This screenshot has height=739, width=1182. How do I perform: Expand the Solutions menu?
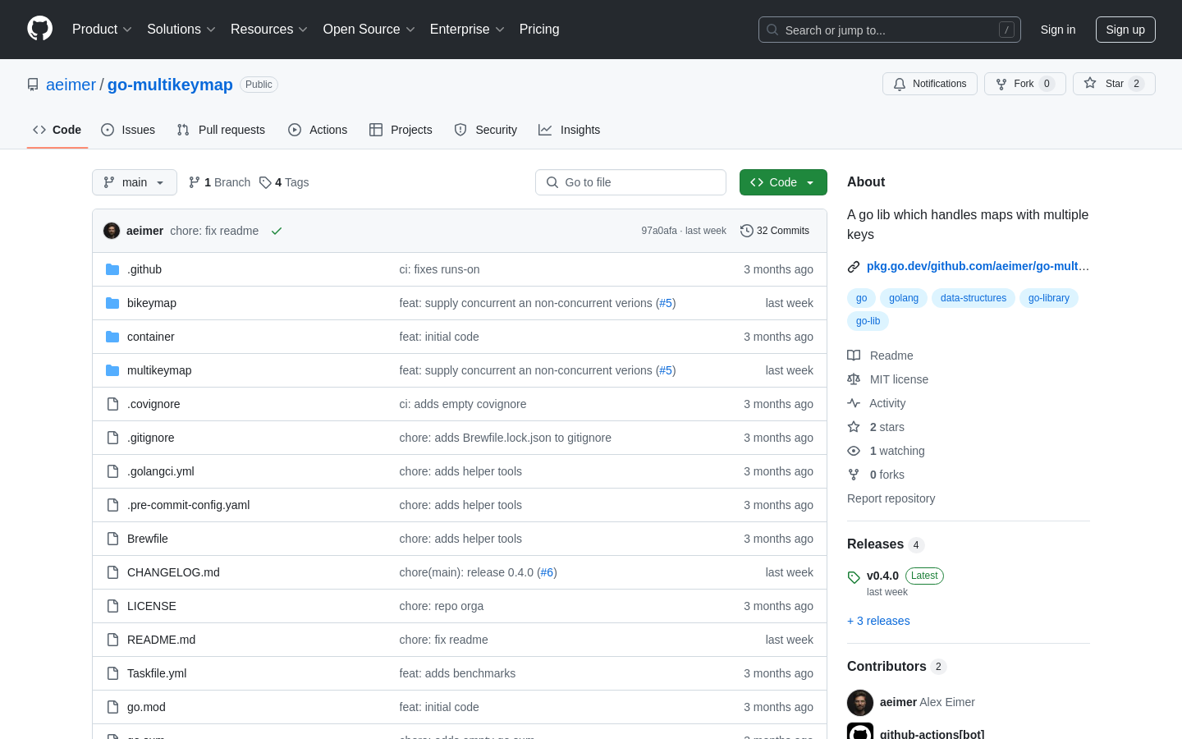click(x=181, y=30)
